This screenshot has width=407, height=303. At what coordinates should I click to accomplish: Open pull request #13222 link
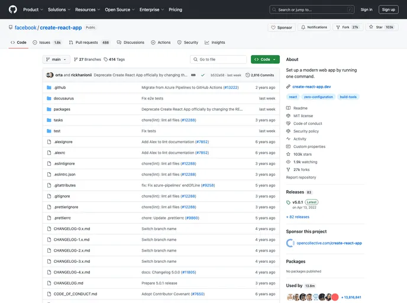231,88
